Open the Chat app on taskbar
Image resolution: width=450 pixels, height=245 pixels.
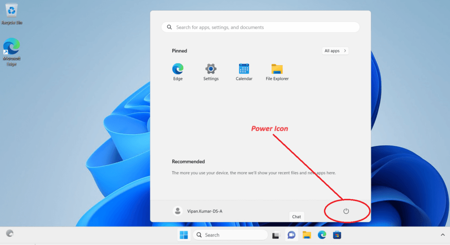291,235
